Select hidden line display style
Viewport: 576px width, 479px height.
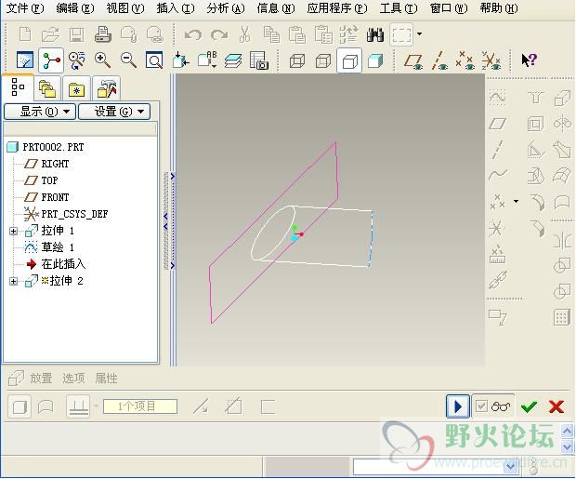click(323, 60)
